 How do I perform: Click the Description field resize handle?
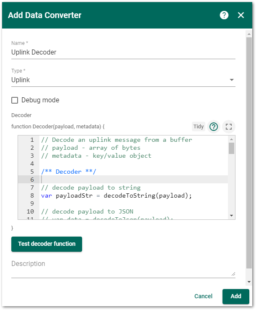point(233,274)
